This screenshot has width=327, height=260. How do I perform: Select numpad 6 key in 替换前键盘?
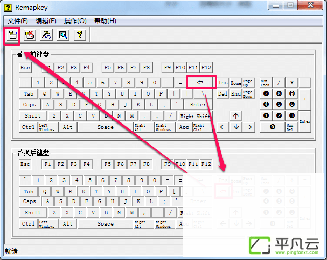(292, 104)
